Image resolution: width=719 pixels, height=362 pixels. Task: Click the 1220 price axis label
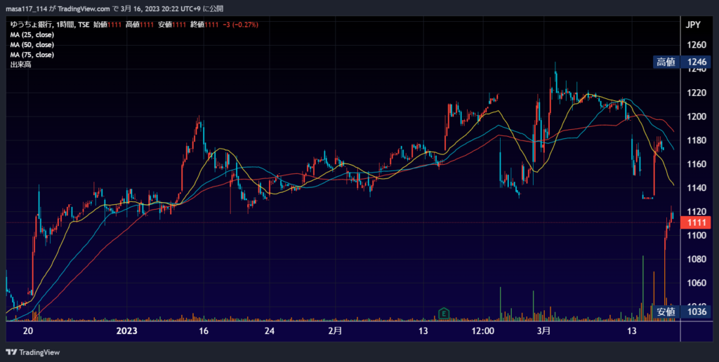click(x=697, y=93)
